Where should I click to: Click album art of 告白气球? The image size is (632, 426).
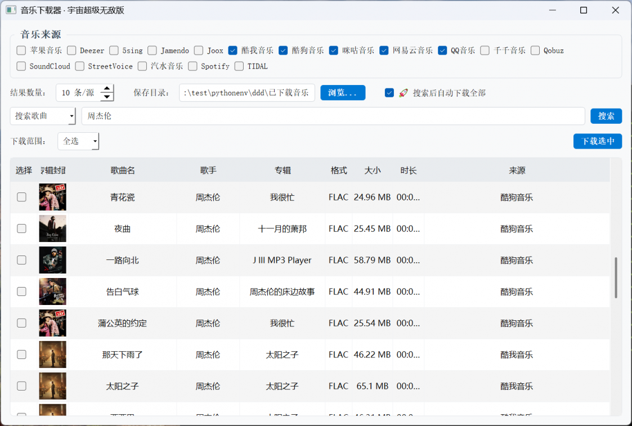pos(52,292)
